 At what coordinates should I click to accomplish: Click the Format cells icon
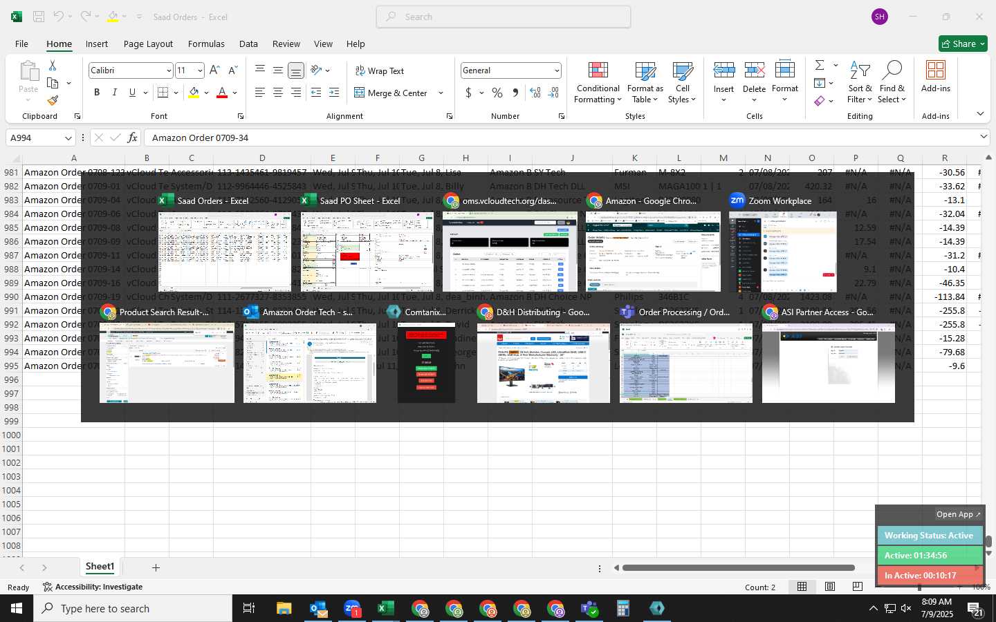[784, 70]
